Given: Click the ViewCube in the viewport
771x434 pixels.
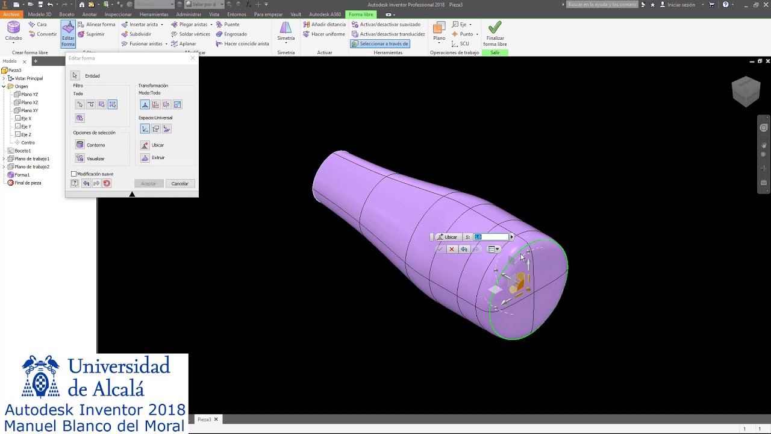Looking at the screenshot, I should pos(746,92).
